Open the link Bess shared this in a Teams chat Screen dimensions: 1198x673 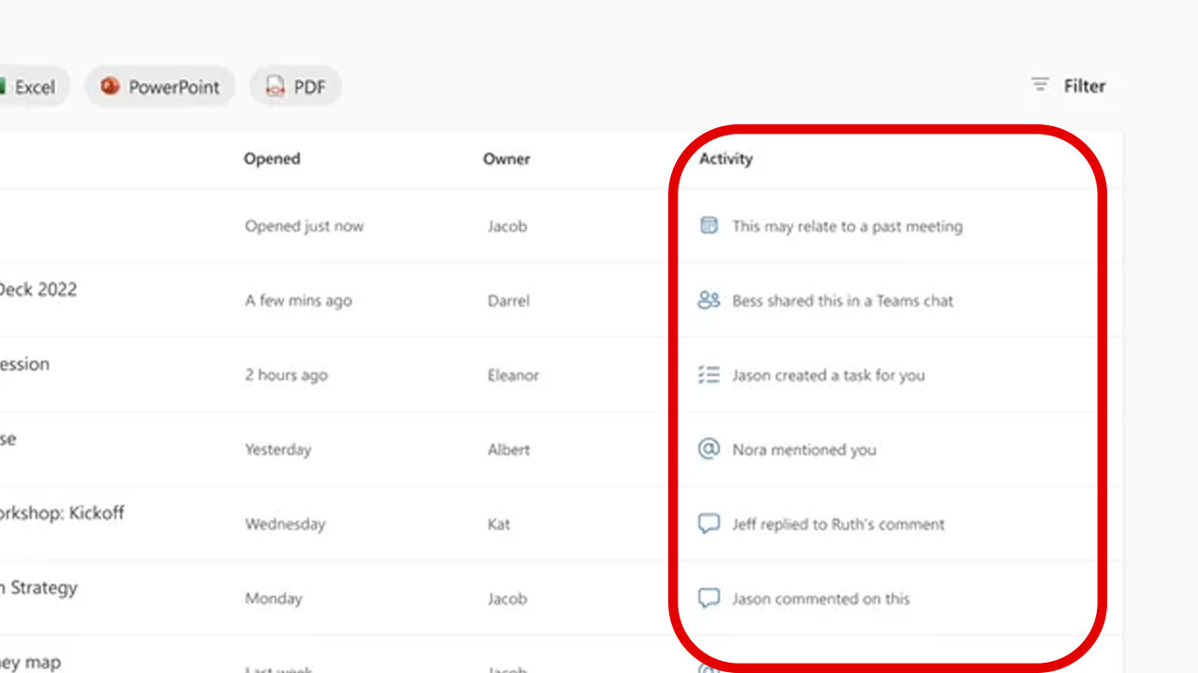[843, 300]
